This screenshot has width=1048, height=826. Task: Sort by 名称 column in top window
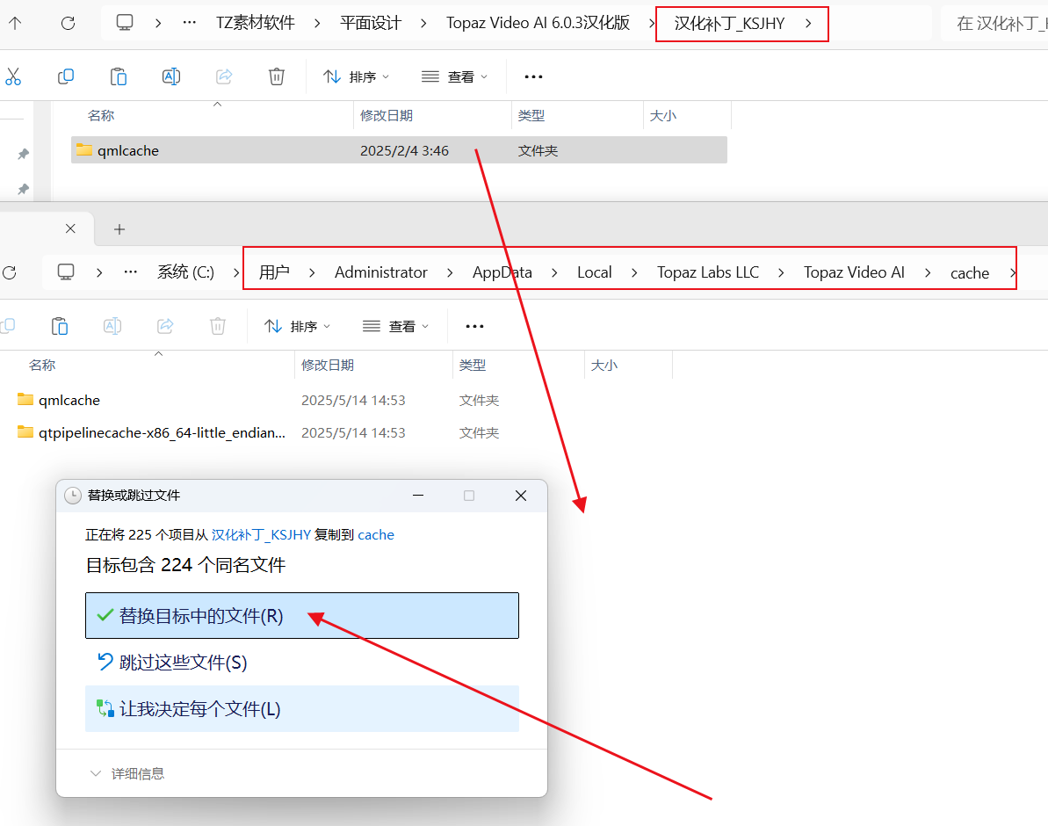click(101, 116)
